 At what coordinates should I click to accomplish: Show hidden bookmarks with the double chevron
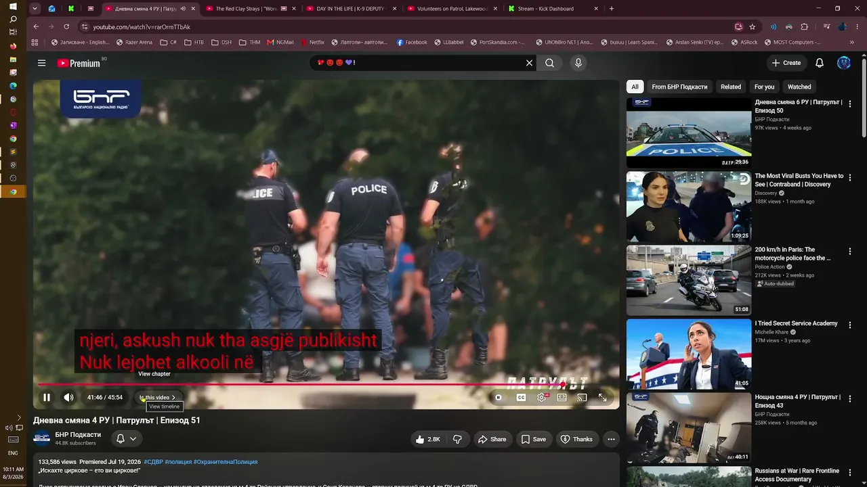pos(852,42)
